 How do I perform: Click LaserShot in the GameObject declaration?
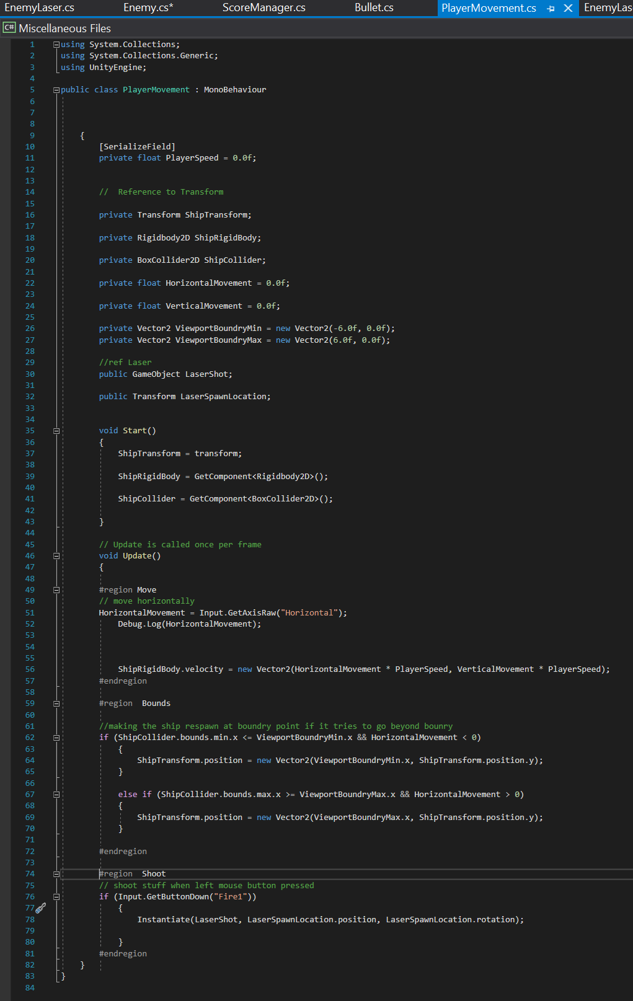pyautogui.click(x=206, y=374)
